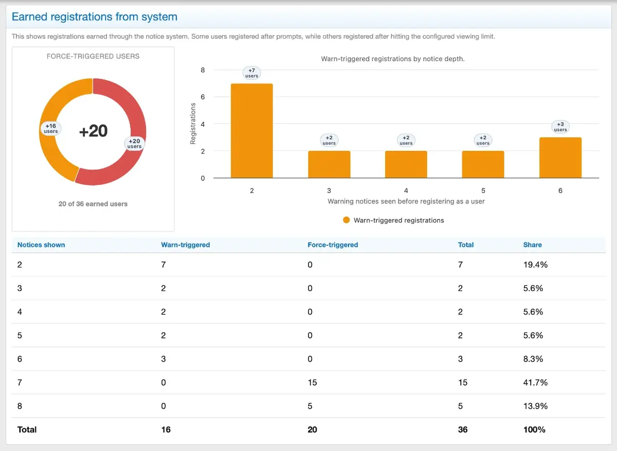The image size is (617, 451).
Task: Toggle "Warn-triggered registrations" legend text
Action: [398, 220]
